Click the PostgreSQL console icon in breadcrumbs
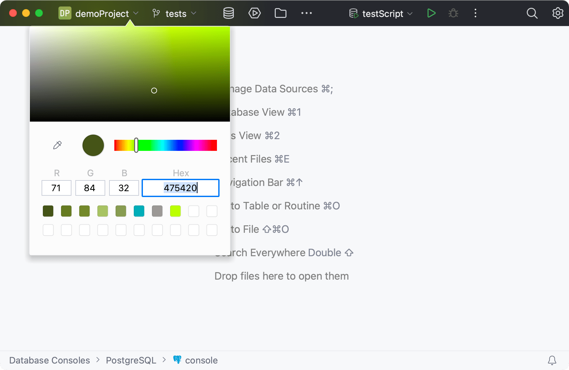Image resolution: width=569 pixels, height=370 pixels. (178, 360)
